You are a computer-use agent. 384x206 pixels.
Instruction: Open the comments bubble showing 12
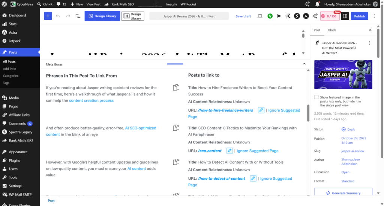(61, 4)
